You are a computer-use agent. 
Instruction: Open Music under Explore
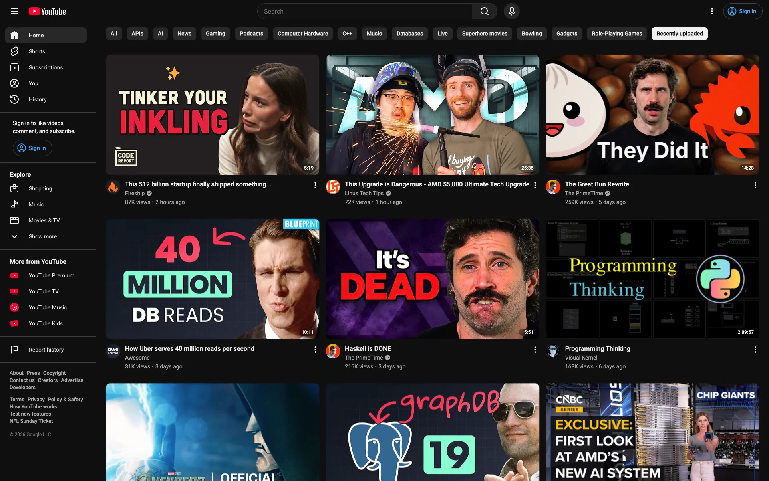coord(46,204)
